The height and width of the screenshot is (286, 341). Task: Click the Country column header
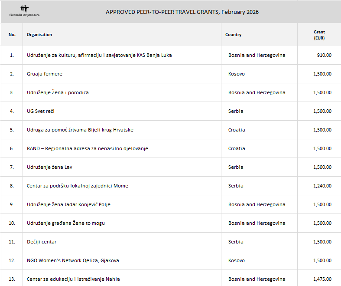tap(233, 35)
